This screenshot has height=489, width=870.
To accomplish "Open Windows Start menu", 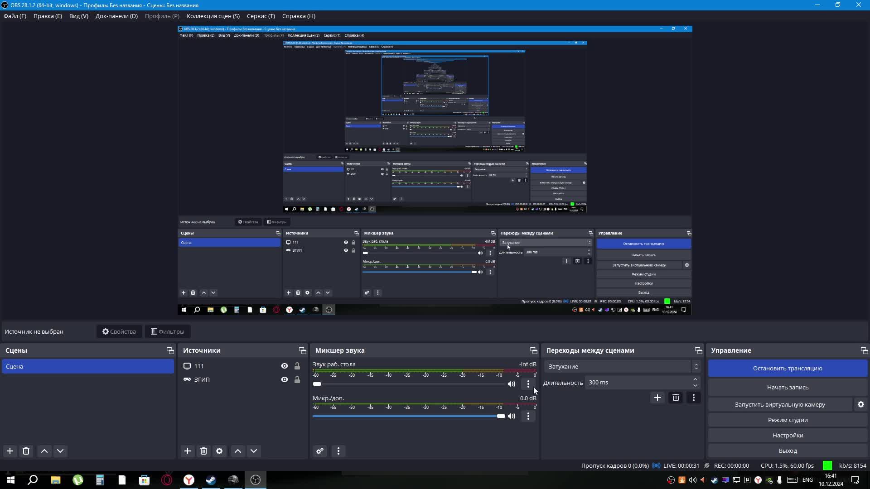I will coord(11,480).
